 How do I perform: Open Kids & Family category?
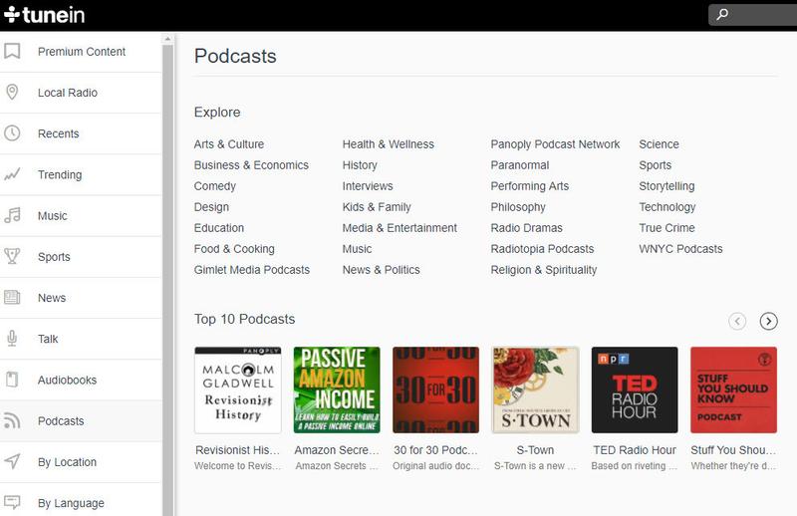tap(377, 207)
